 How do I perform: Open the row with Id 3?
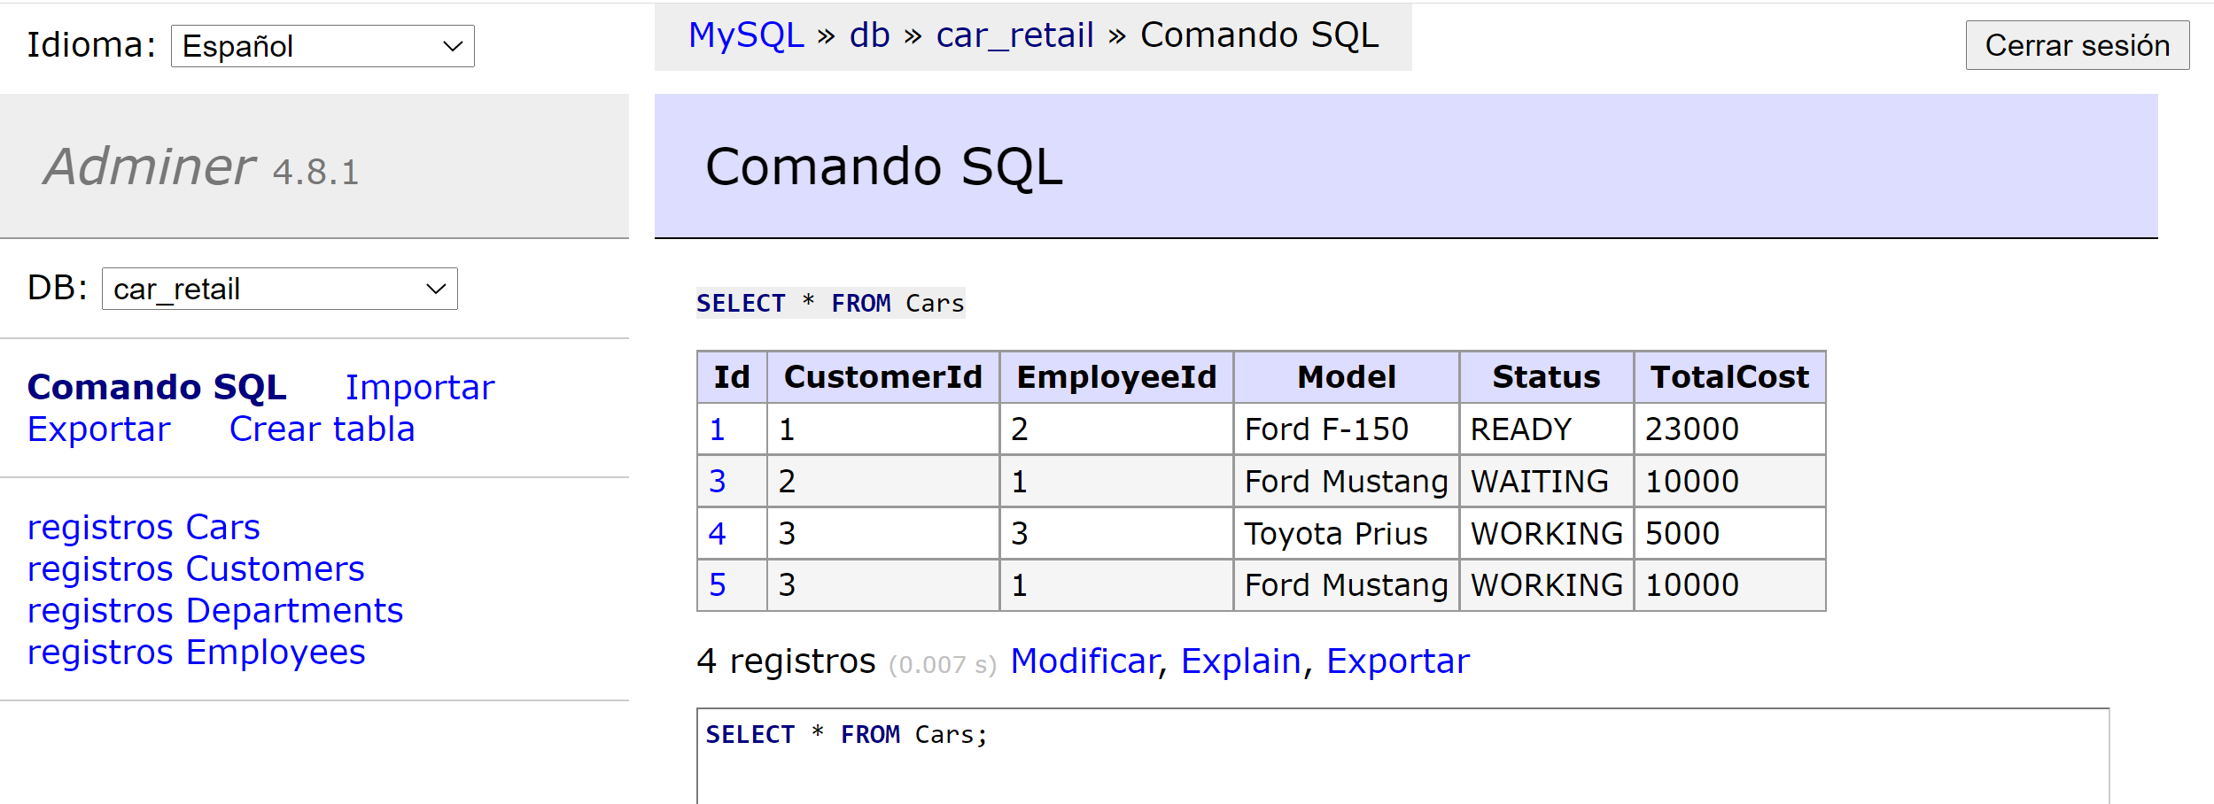point(717,482)
